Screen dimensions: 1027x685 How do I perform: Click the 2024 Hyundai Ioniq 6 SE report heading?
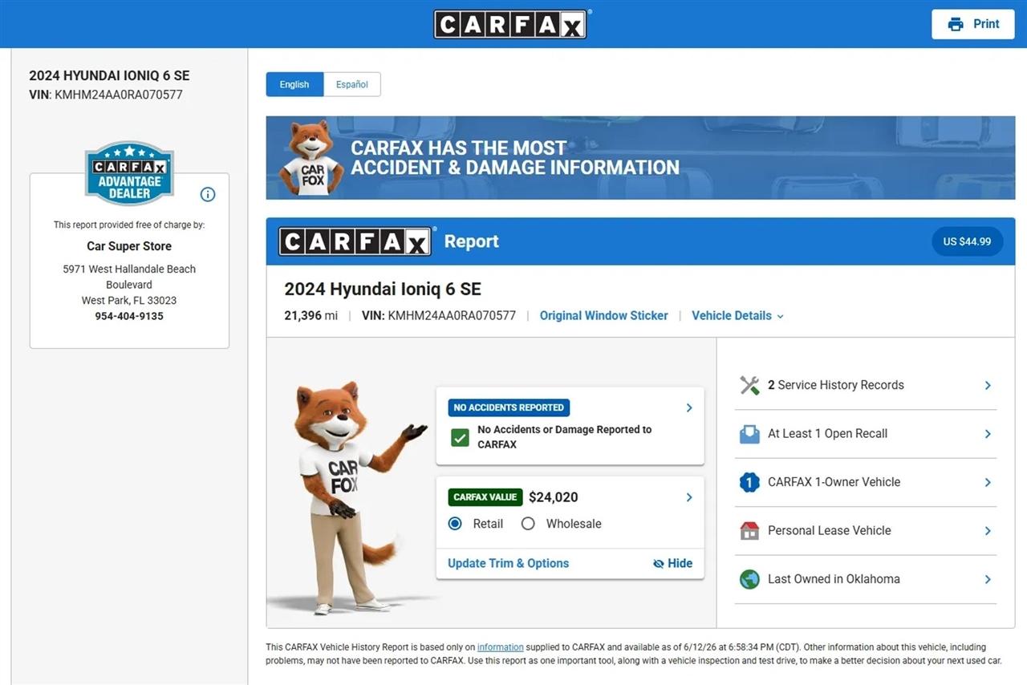pyautogui.click(x=383, y=290)
